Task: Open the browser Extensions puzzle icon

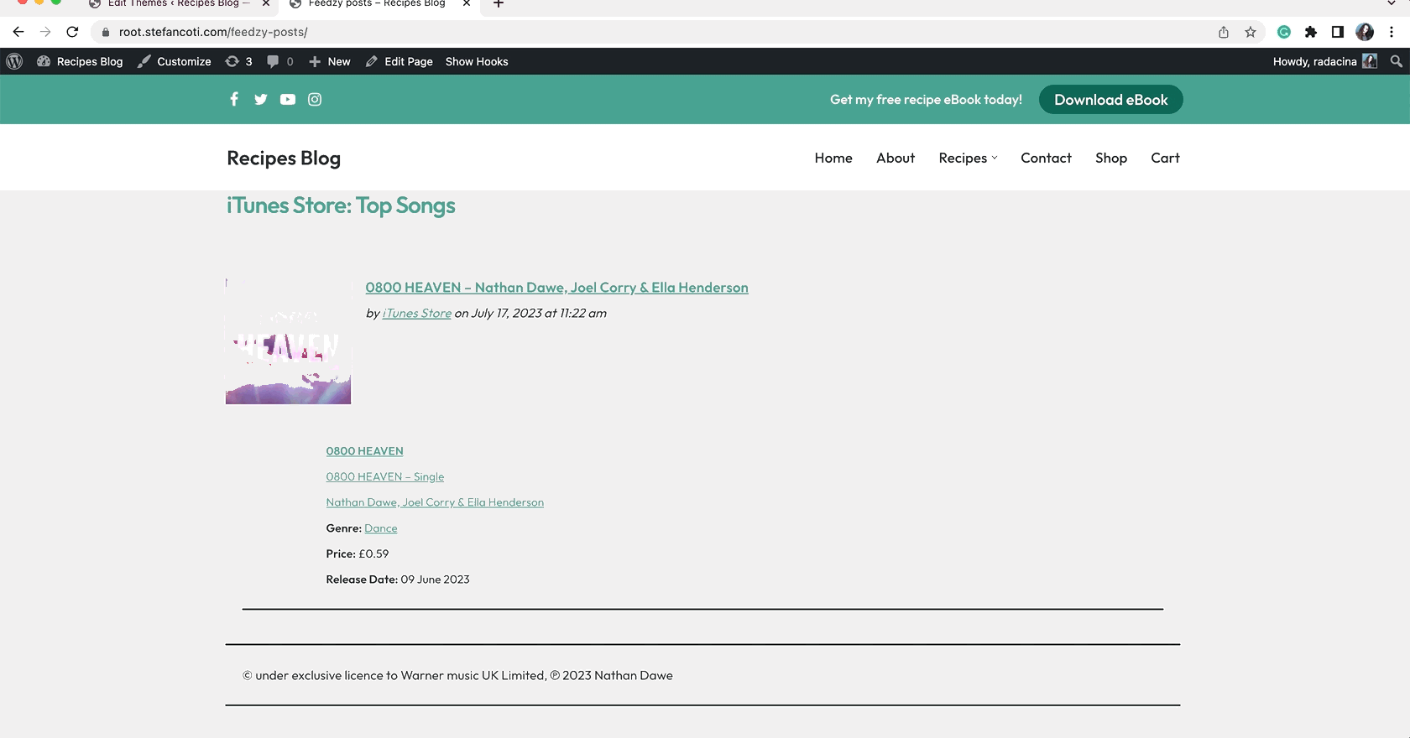Action: [x=1311, y=32]
